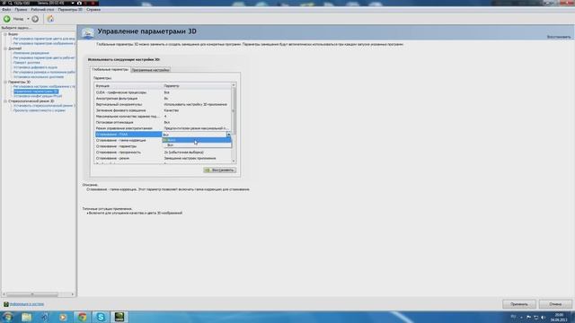Select CUDA - графические процессоры row
This screenshot has height=323, width=575.
(x=164, y=92)
